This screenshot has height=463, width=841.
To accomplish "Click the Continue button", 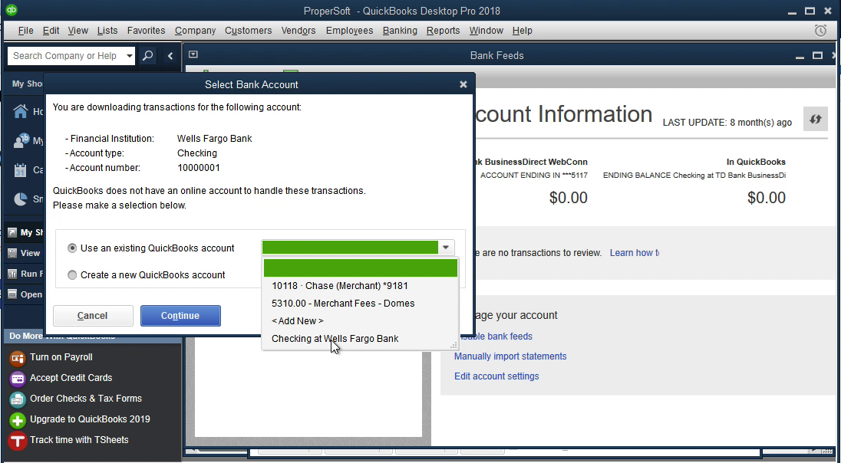I will pyautogui.click(x=180, y=316).
